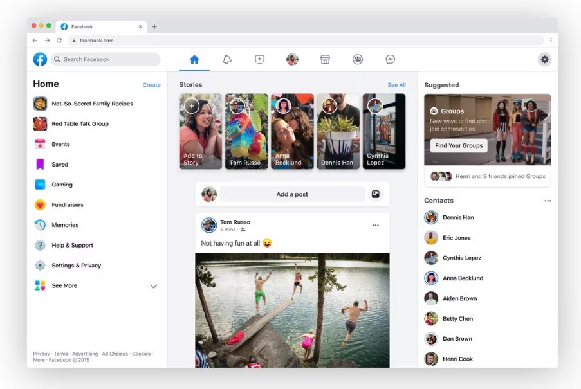Viewport: 581px width, 389px height.
Task: Open Tom Russo's story thumbnail
Action: (x=246, y=131)
